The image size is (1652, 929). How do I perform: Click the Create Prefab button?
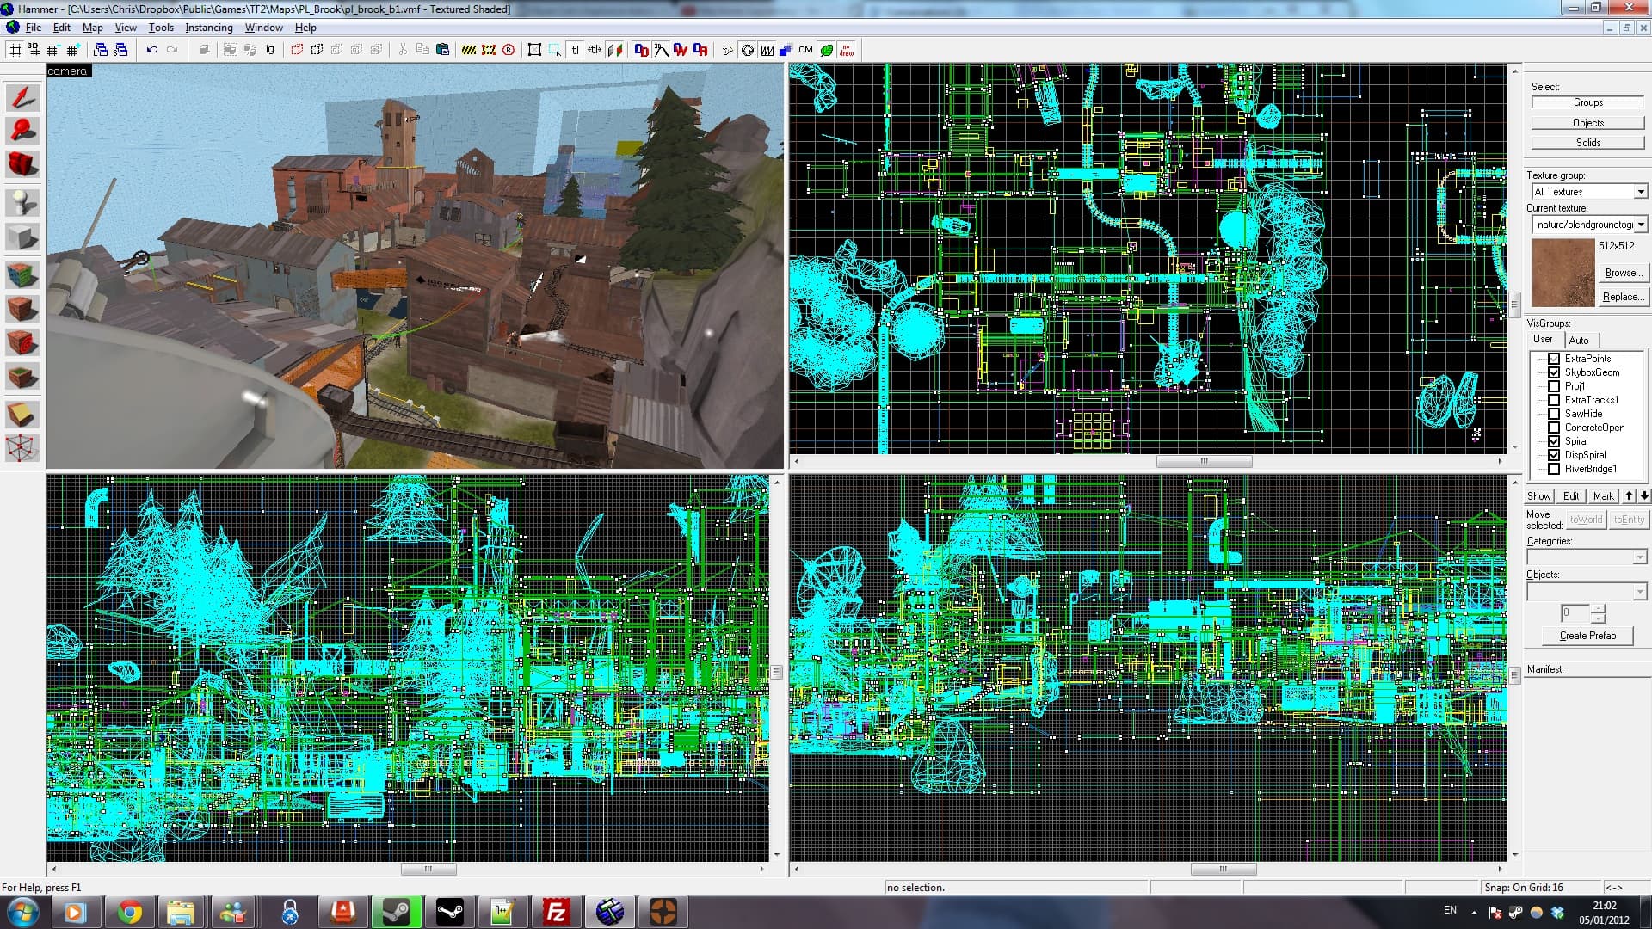1587,636
